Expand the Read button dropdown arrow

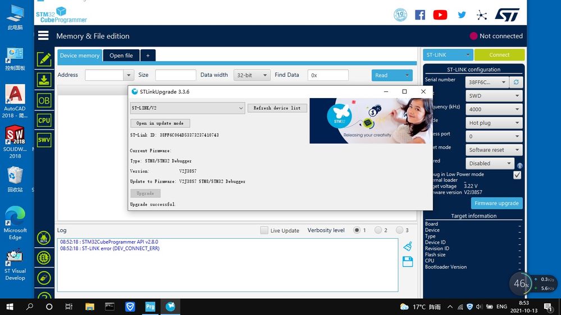(x=407, y=75)
